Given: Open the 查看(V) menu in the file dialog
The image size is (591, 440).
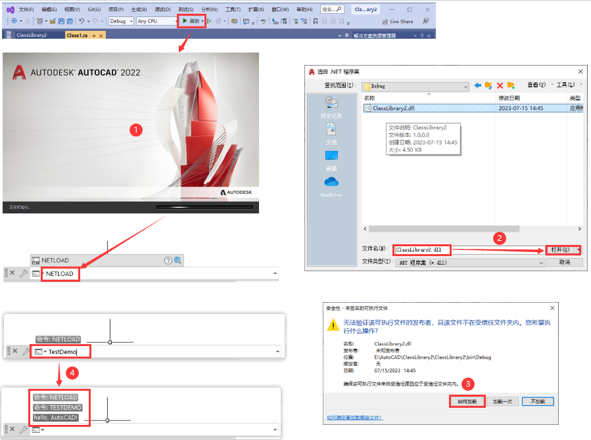Looking at the screenshot, I should click(536, 85).
